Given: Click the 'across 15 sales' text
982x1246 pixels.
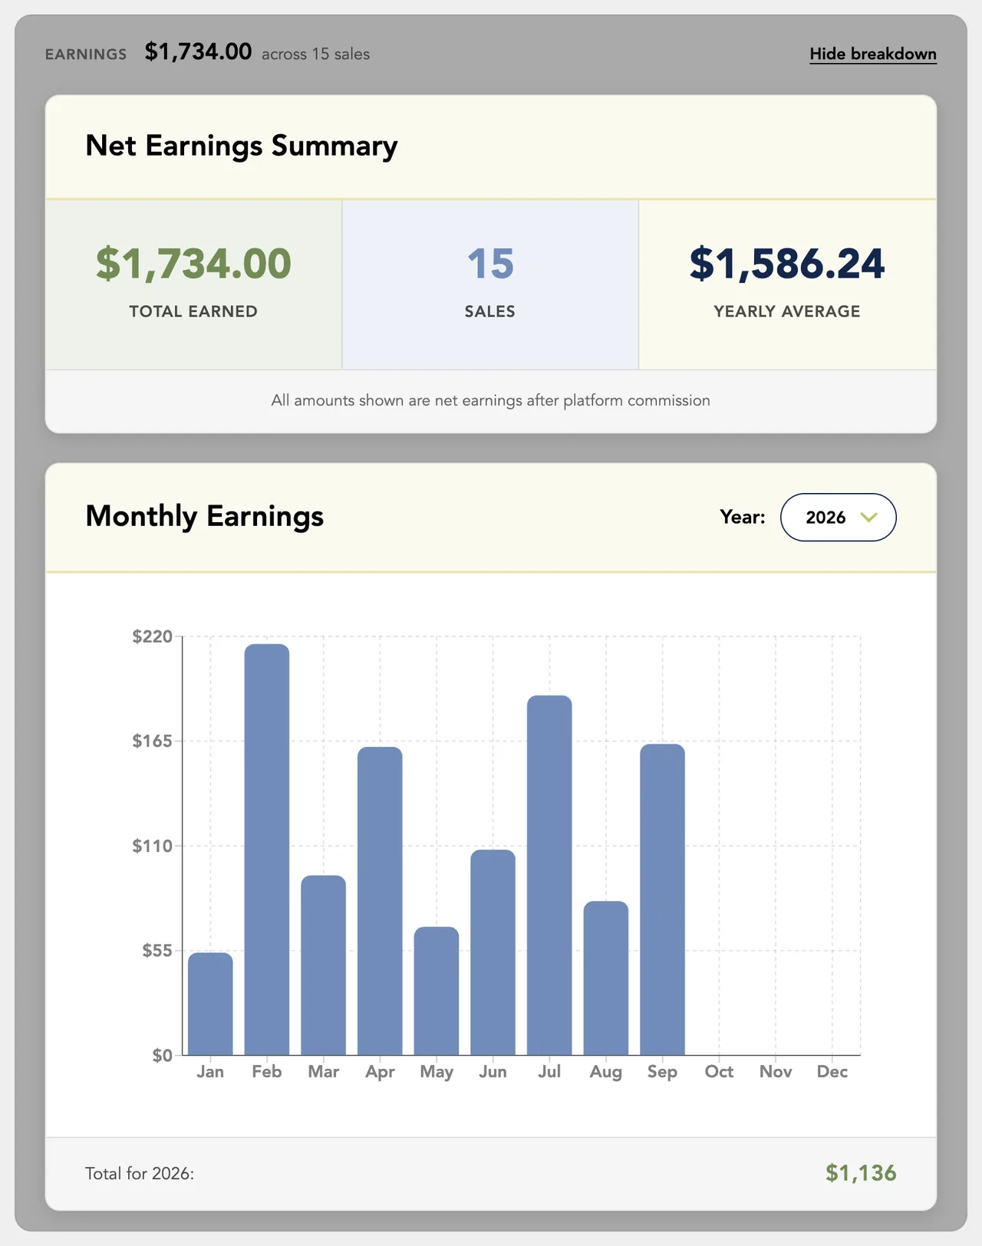Looking at the screenshot, I should coord(315,54).
